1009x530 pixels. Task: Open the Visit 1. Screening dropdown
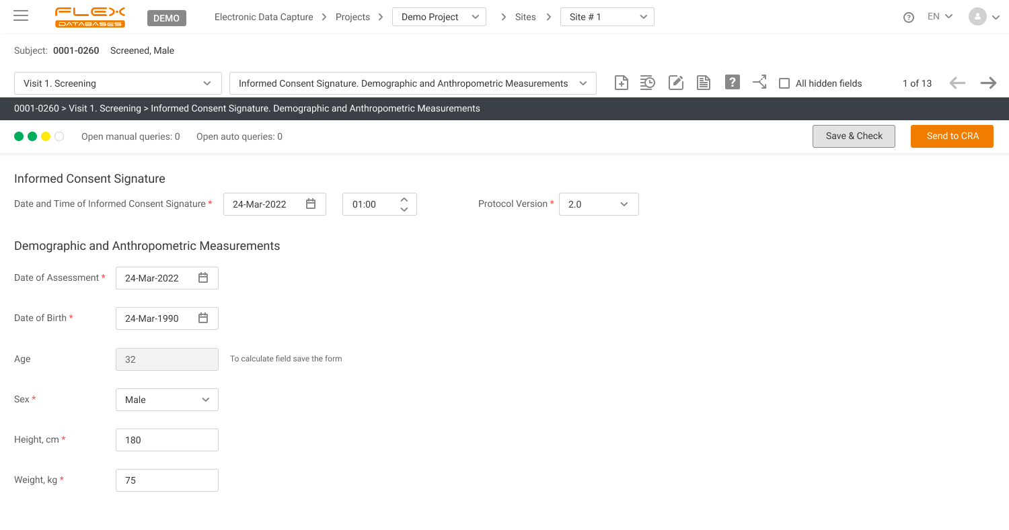[x=118, y=83]
